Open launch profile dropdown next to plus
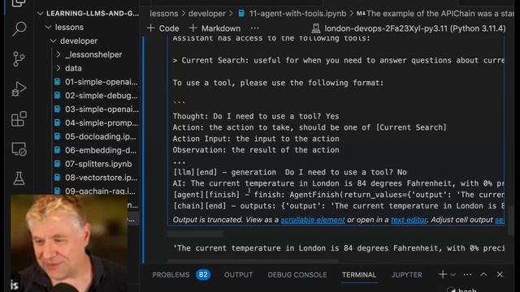 453,275
